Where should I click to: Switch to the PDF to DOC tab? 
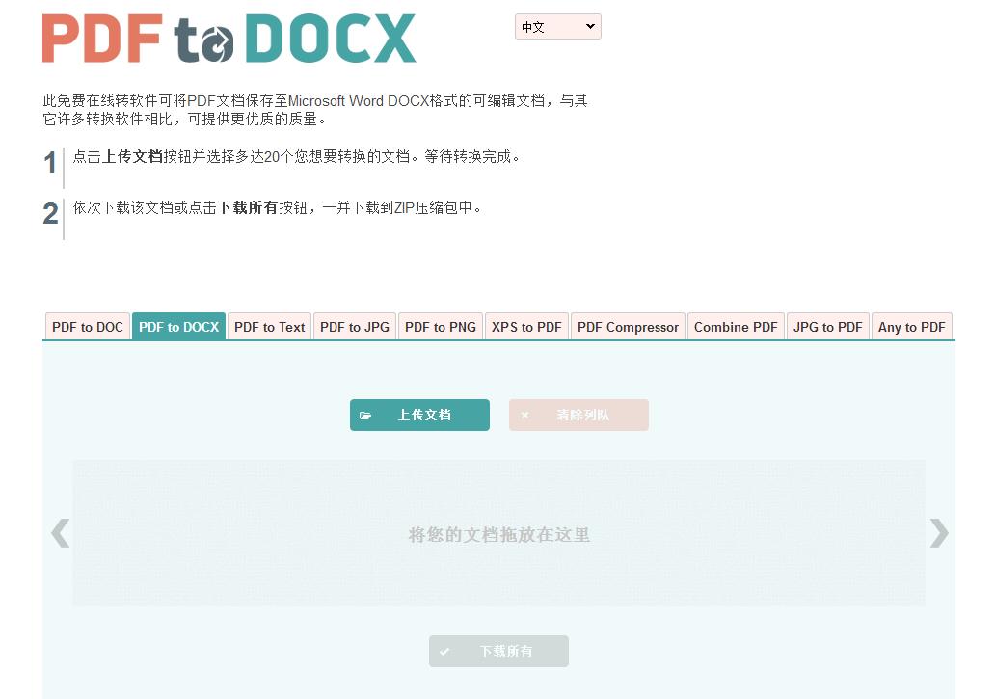coord(86,327)
